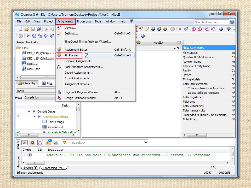The width and height of the screenshot is (251, 188).
Task: Click the play icon with waveform and document
Action: 207,29
